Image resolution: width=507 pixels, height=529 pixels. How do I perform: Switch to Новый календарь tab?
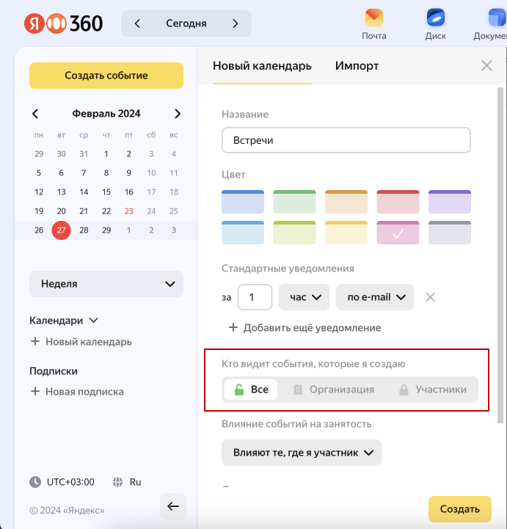pyautogui.click(x=262, y=66)
